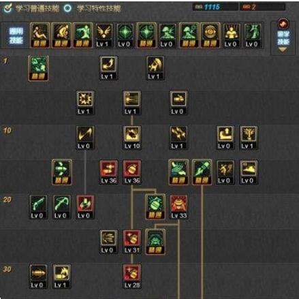Select the red Lv 33 skill icon

[178, 207]
